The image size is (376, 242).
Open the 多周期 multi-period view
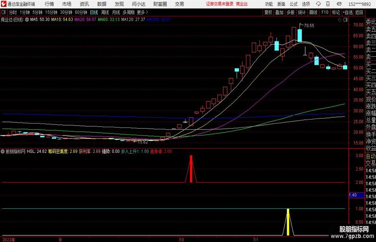[x=128, y=12]
